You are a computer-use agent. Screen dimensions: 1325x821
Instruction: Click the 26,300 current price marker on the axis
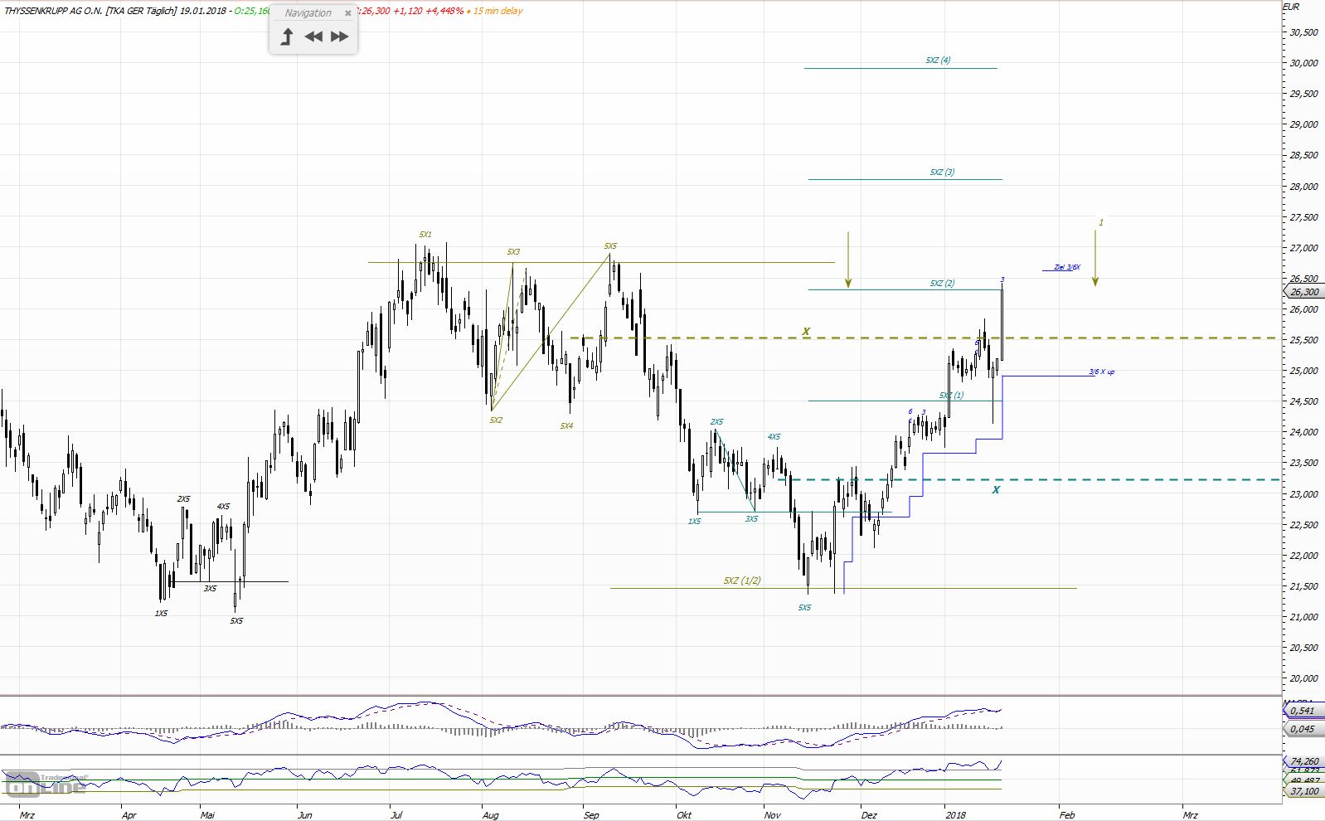[x=1304, y=292]
